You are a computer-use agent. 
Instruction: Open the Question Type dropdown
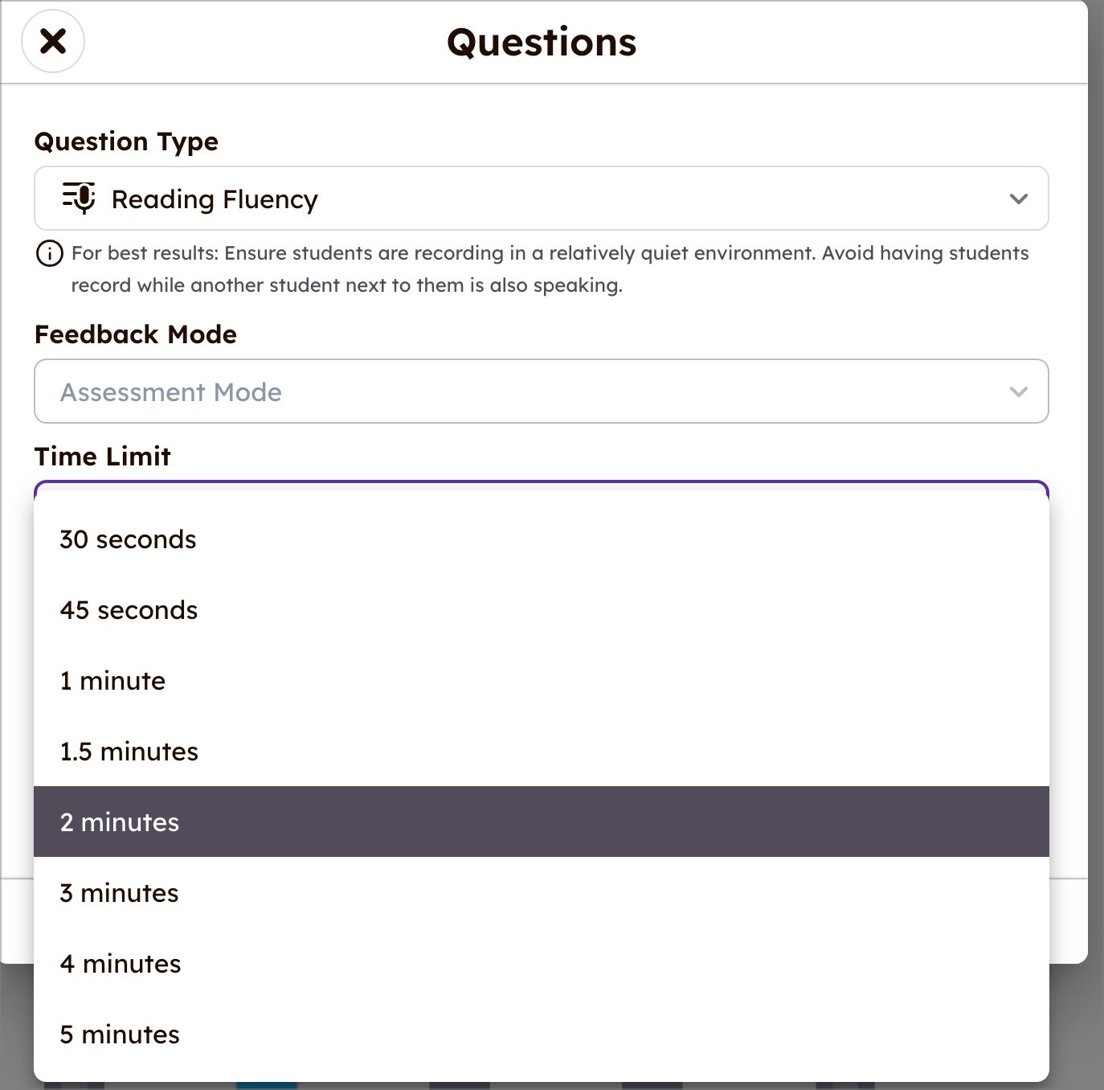tap(541, 198)
